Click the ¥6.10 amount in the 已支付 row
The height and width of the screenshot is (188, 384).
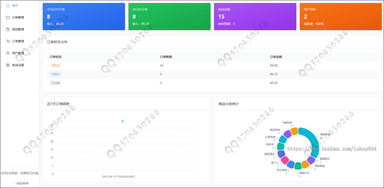[274, 74]
